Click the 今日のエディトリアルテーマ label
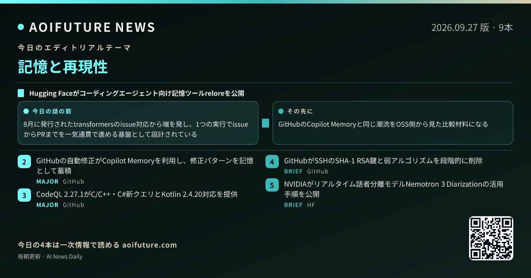Image resolution: width=531 pixels, height=278 pixels. pyautogui.click(x=74, y=47)
